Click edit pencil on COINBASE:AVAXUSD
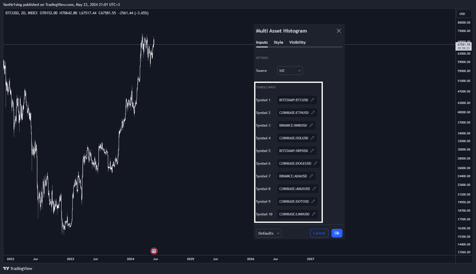476x274 pixels. click(x=314, y=189)
